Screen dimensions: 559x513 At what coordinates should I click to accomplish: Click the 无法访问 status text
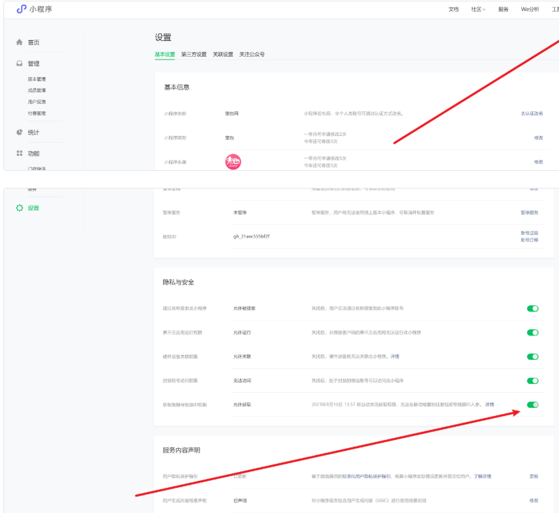242,380
